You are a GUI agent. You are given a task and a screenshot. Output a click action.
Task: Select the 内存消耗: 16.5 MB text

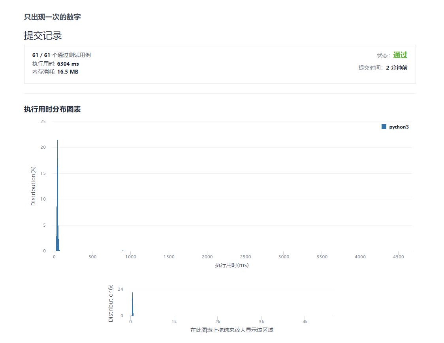tap(55, 72)
